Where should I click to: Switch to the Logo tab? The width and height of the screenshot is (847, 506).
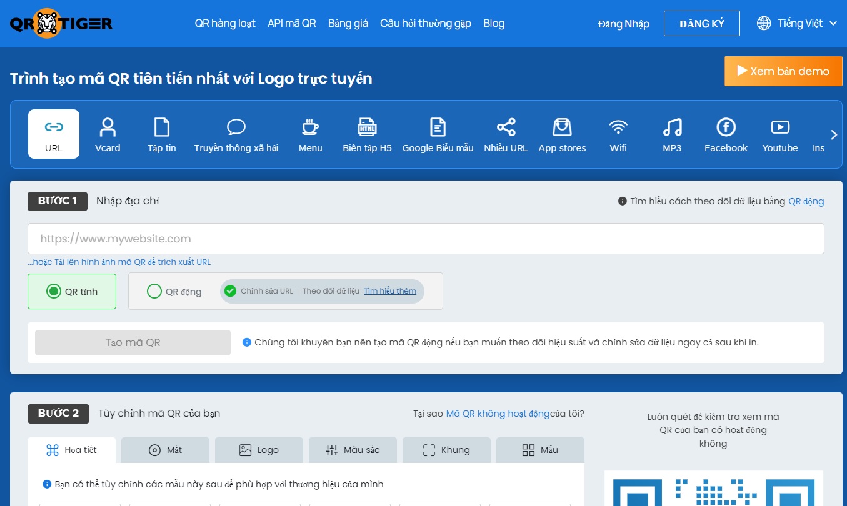(259, 450)
